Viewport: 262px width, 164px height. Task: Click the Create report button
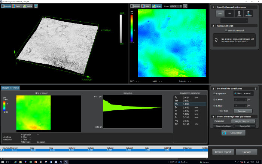click(x=224, y=152)
